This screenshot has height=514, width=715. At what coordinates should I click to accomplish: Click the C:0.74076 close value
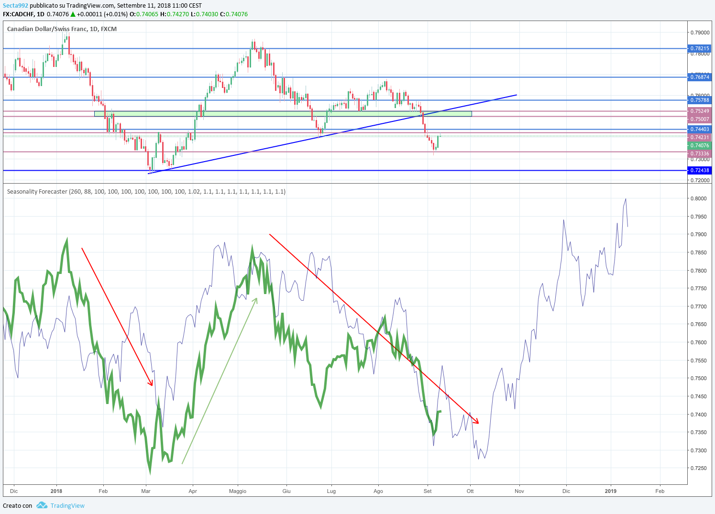coord(234,14)
